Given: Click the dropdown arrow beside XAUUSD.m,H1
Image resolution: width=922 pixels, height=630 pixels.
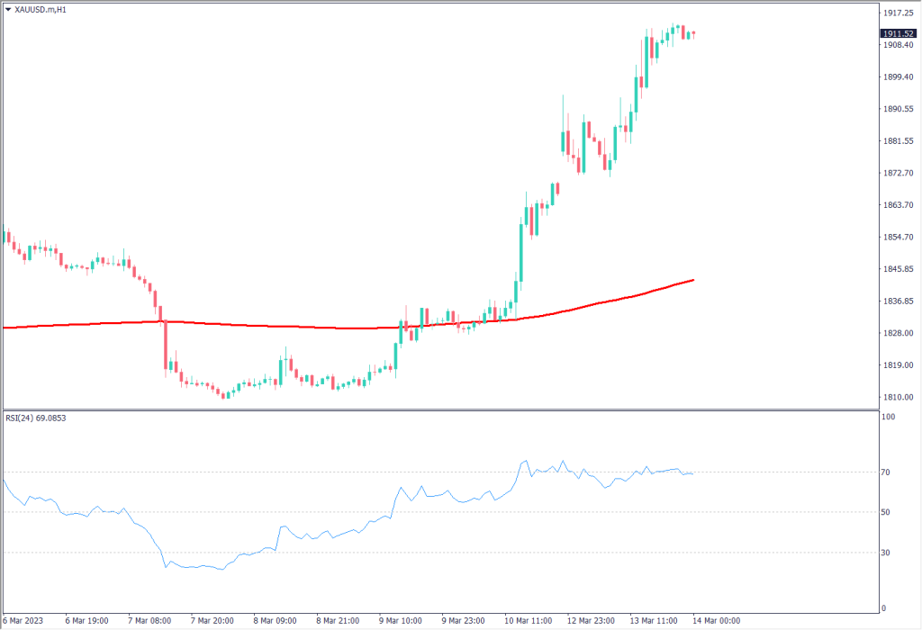Looking at the screenshot, I should point(7,10).
